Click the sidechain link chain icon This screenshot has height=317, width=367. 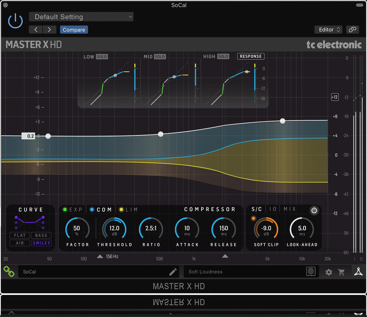[x=352, y=30]
